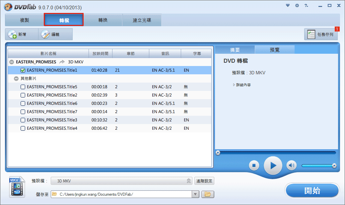Click the 儲存至 output path field
Viewport: 345px width, 205px height.
[121, 194]
